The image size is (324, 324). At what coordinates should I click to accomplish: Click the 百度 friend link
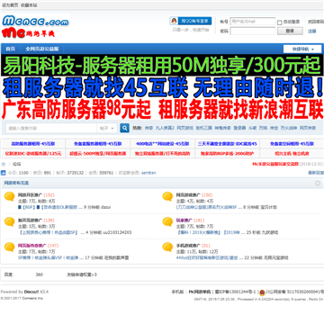point(8,274)
